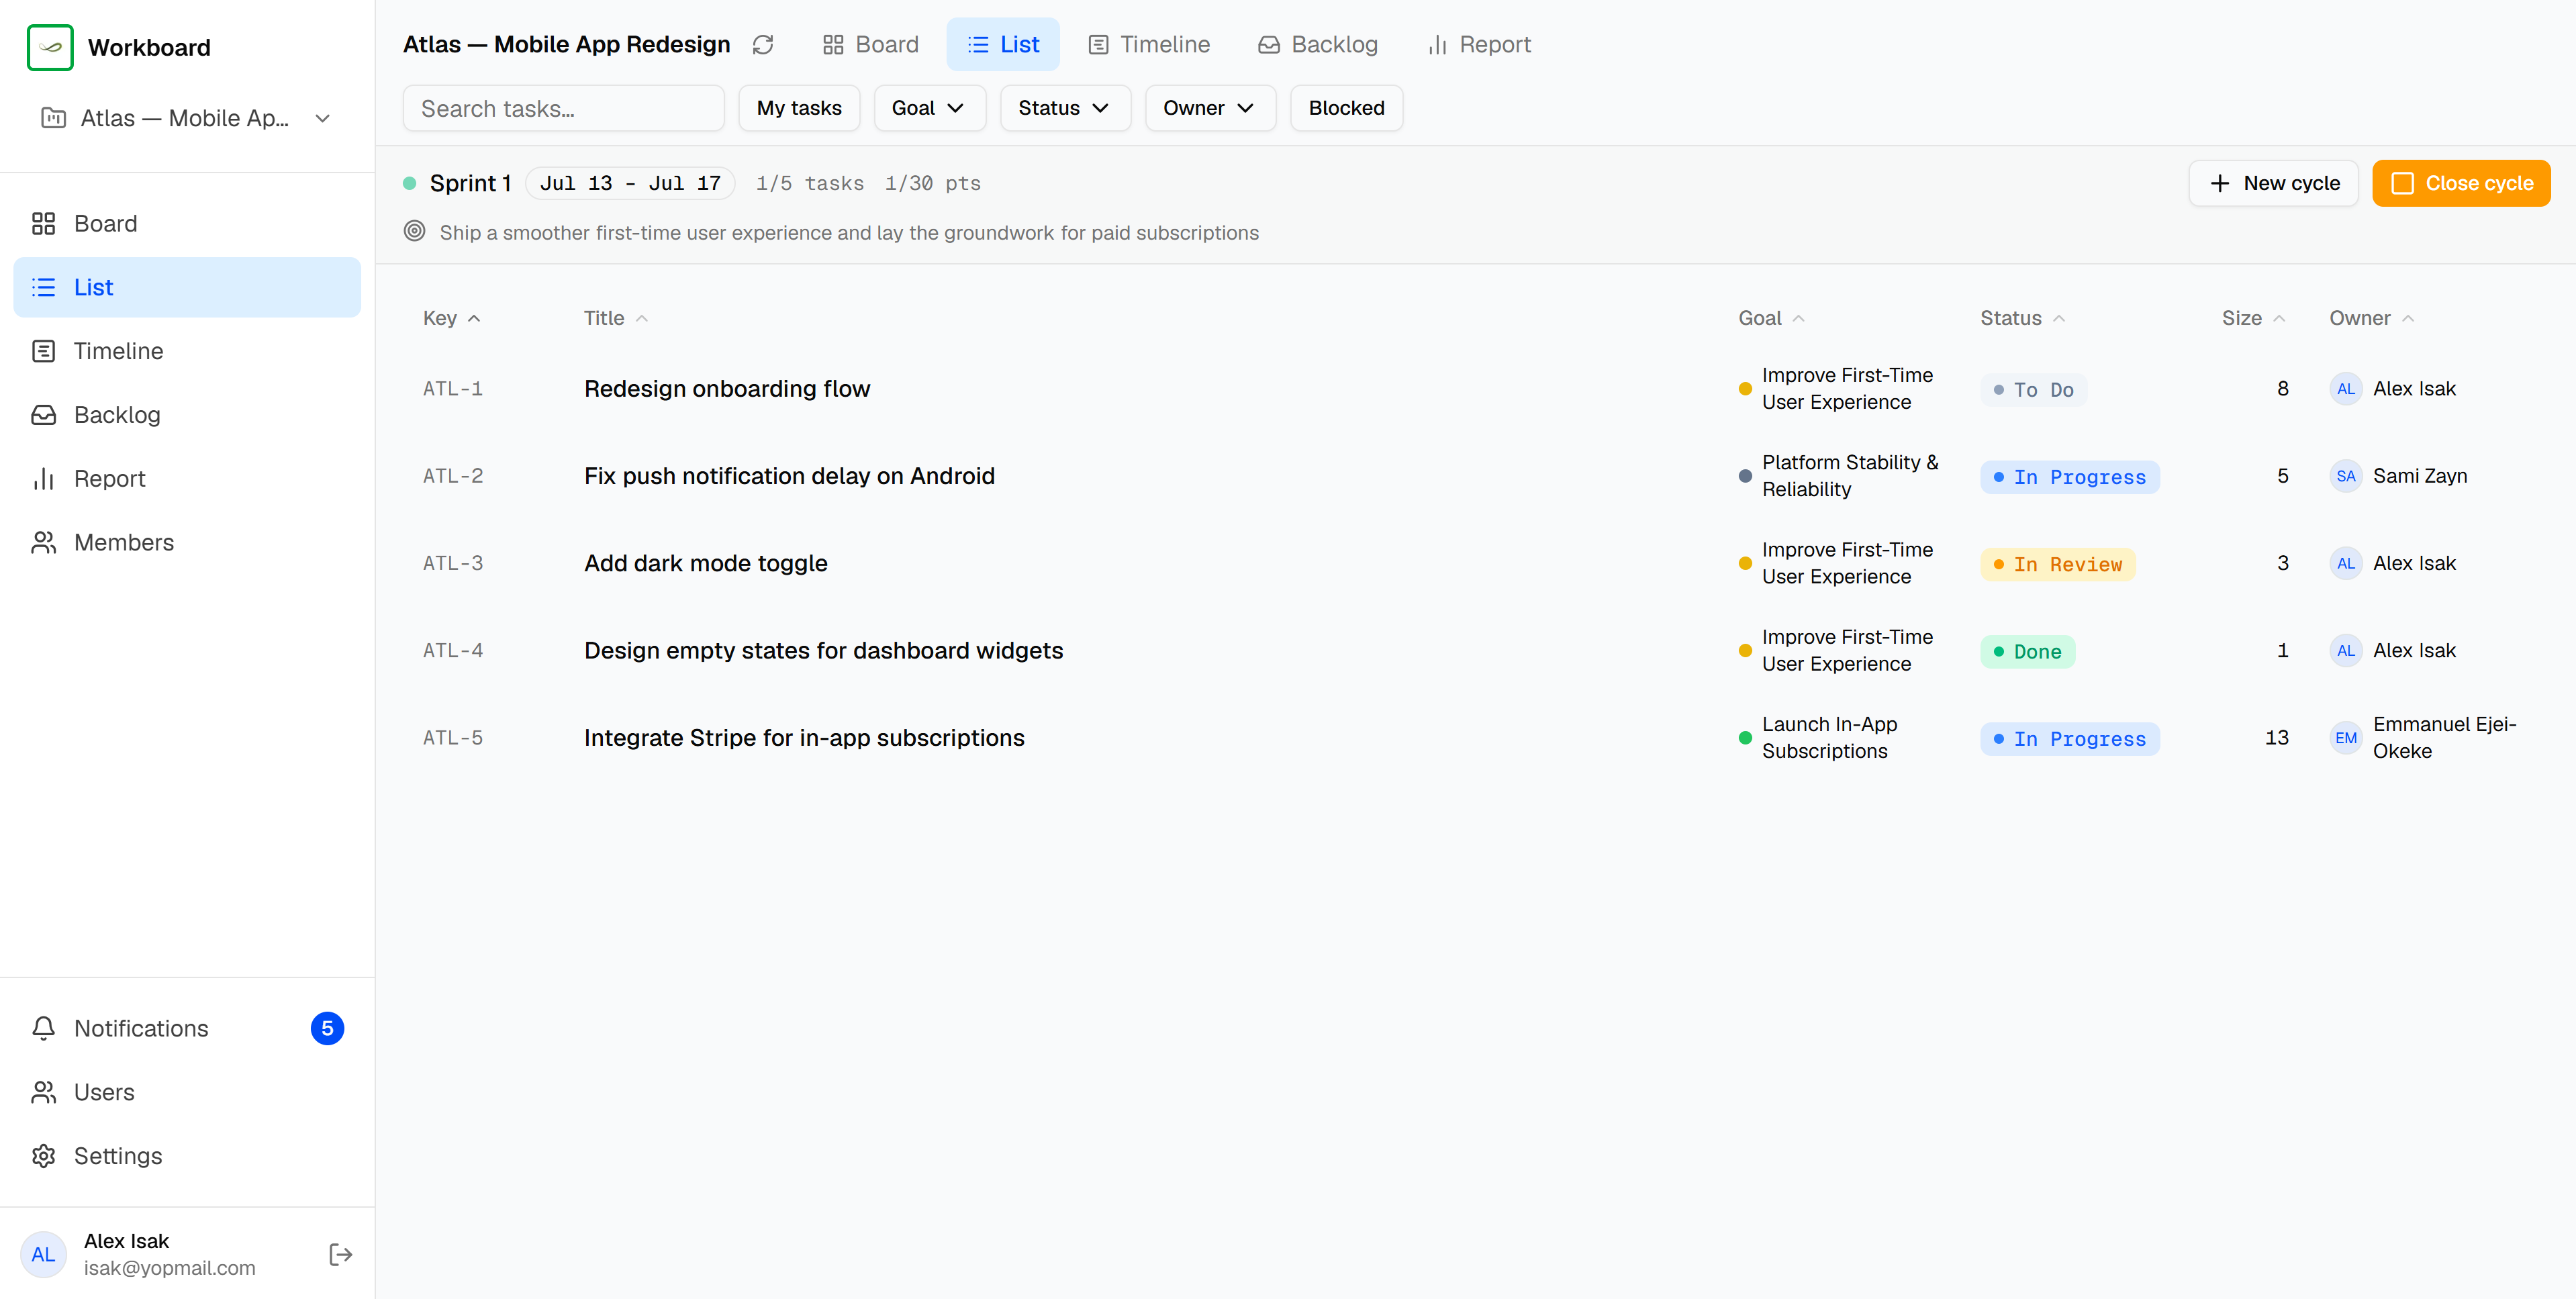
Task: Click the sidebar Timeline icon
Action: (43, 351)
